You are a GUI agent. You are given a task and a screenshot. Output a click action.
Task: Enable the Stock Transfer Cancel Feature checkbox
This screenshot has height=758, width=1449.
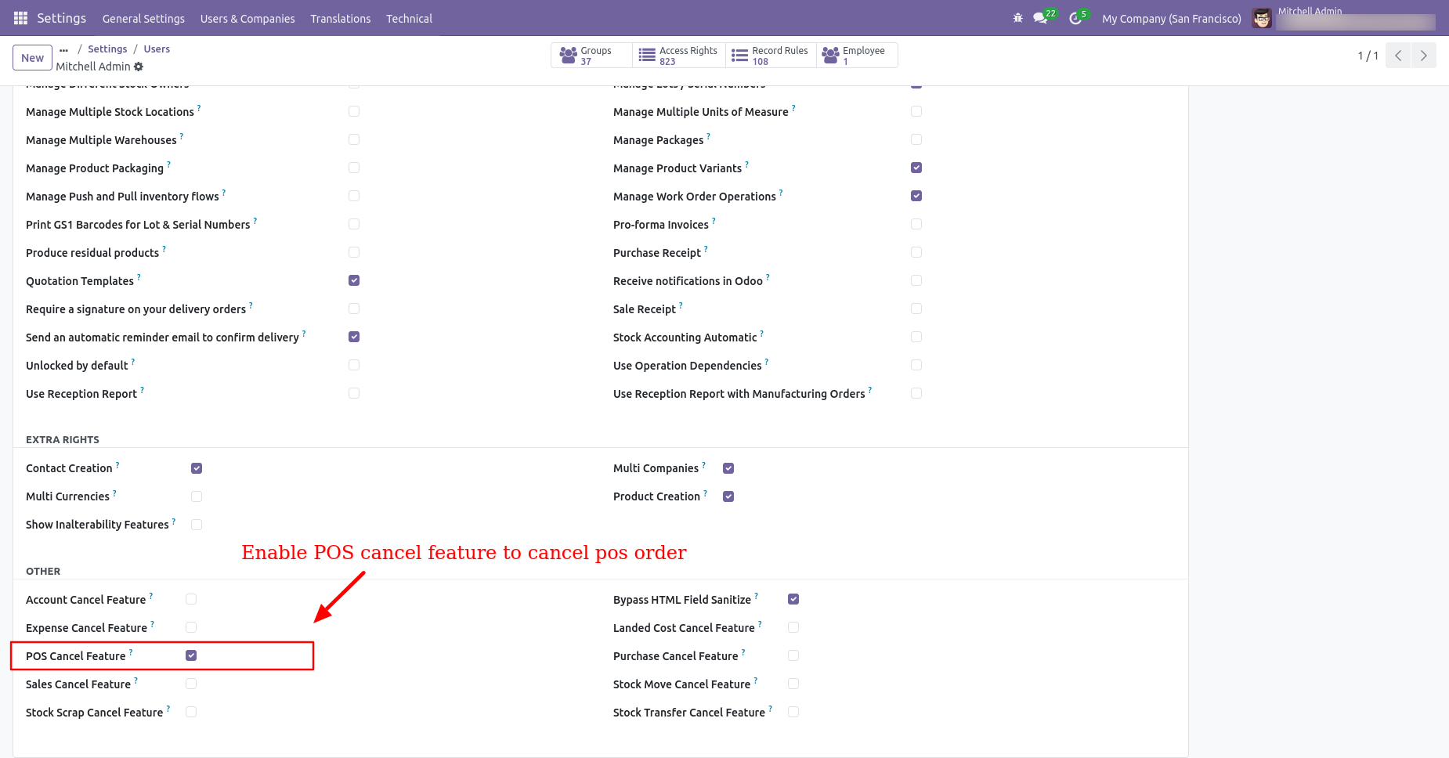(x=793, y=712)
